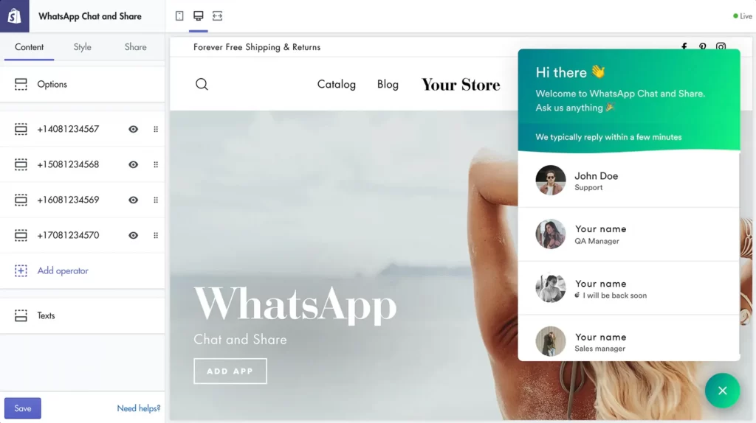Open the Share tab
The height and width of the screenshot is (423, 756).
coord(136,47)
